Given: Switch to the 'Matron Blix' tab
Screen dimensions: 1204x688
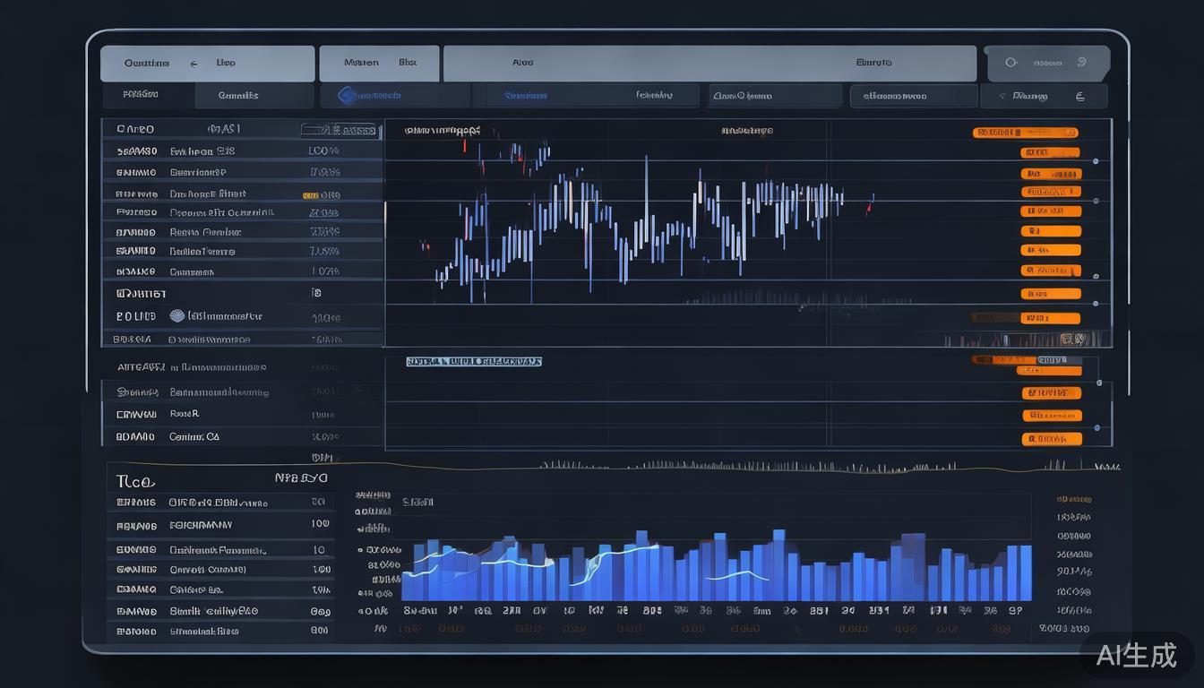Looking at the screenshot, I should pyautogui.click(x=379, y=64).
